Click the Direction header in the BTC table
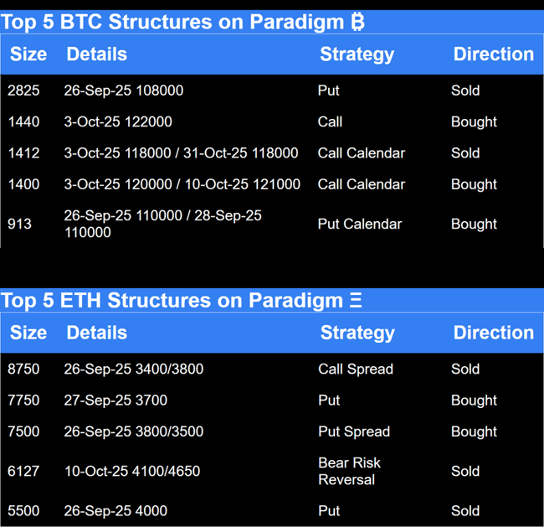Image resolution: width=544 pixels, height=527 pixels. [493, 54]
